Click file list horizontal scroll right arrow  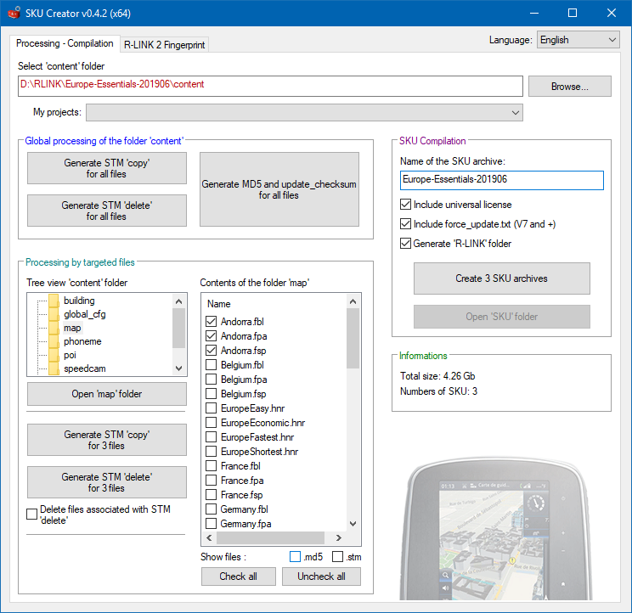pyautogui.click(x=339, y=537)
